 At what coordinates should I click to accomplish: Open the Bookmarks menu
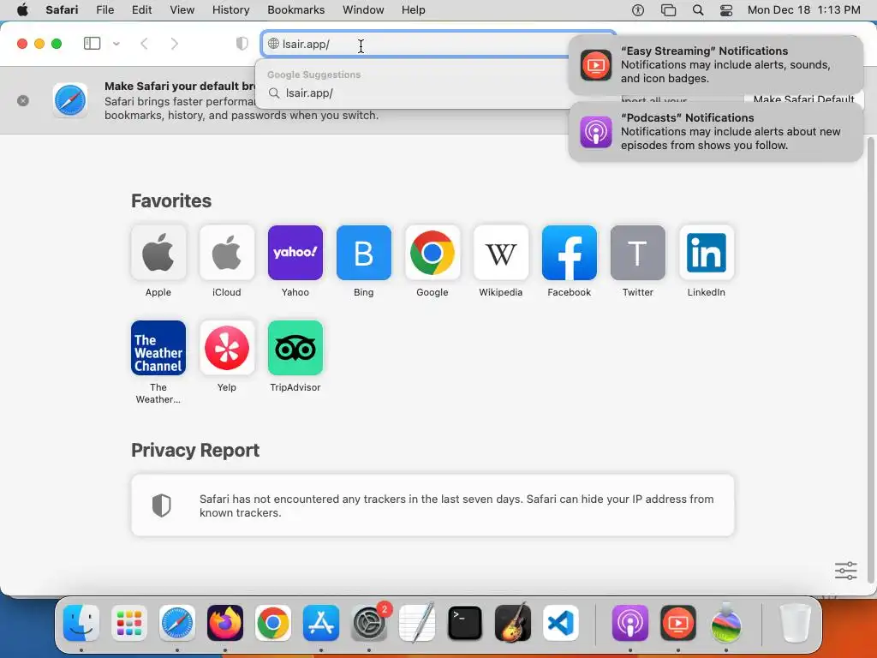(x=295, y=10)
